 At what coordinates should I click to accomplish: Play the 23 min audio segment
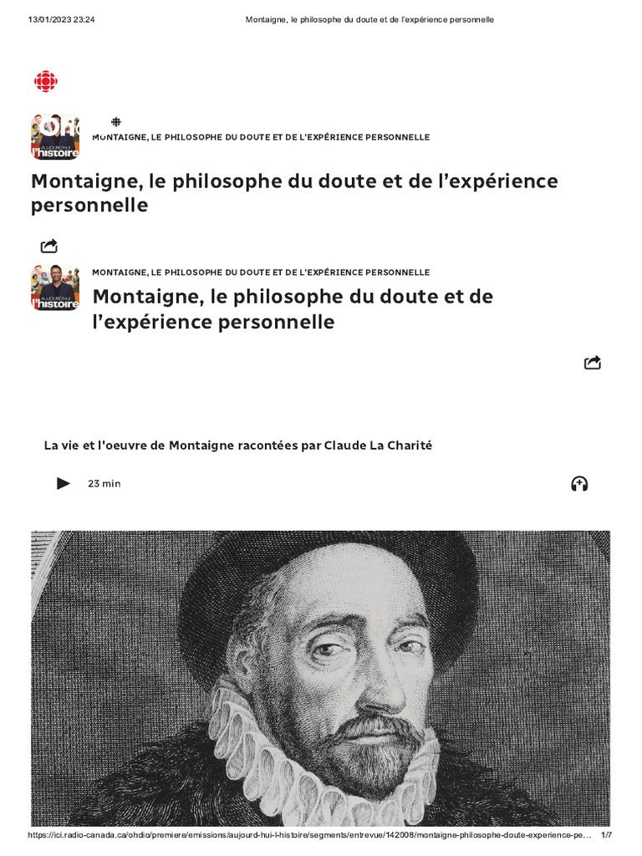click(x=64, y=483)
